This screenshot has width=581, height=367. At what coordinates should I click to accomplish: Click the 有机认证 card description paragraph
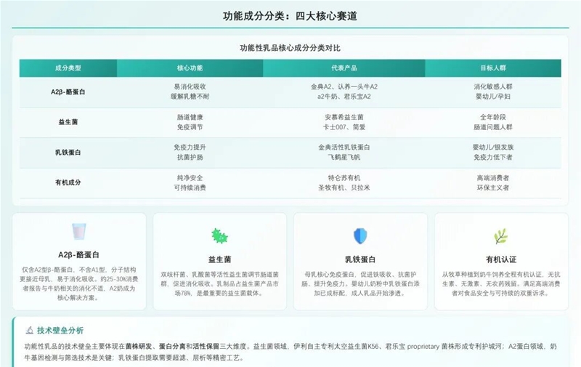click(501, 284)
